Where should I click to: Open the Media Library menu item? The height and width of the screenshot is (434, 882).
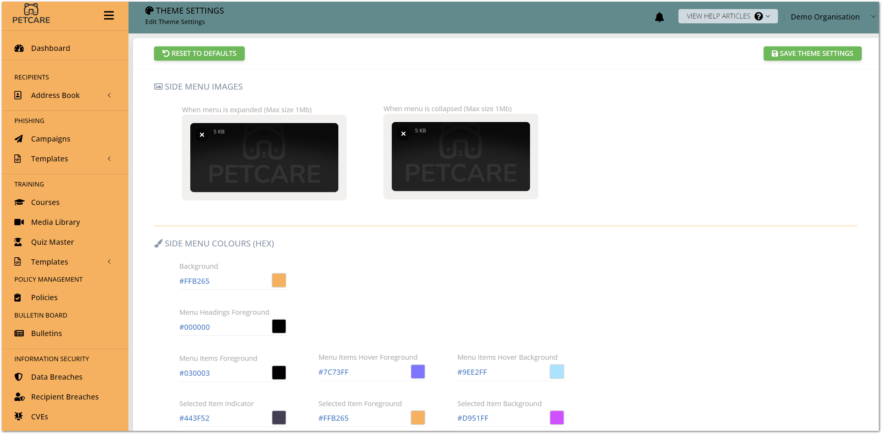(56, 222)
